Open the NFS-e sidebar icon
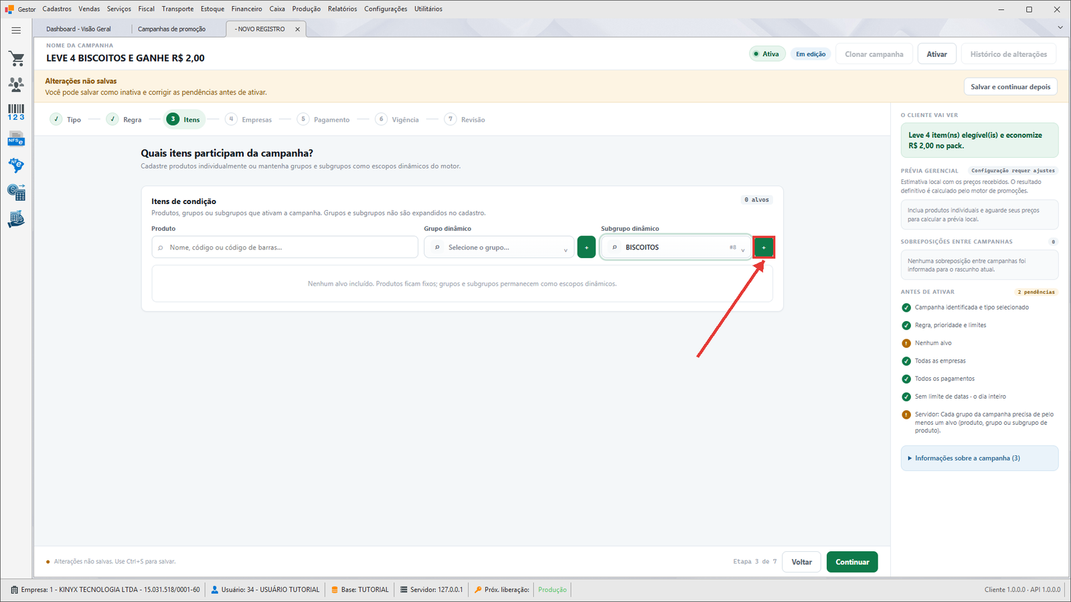The height and width of the screenshot is (602, 1071). click(16, 139)
